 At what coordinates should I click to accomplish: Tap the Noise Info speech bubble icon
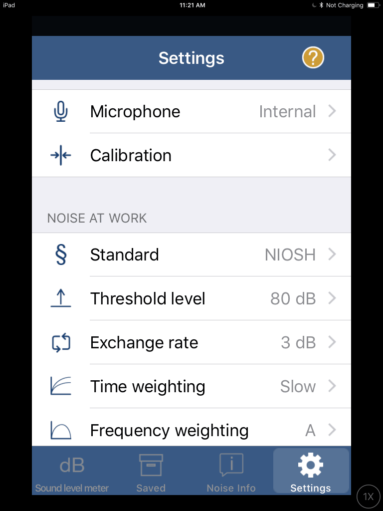[x=231, y=465]
